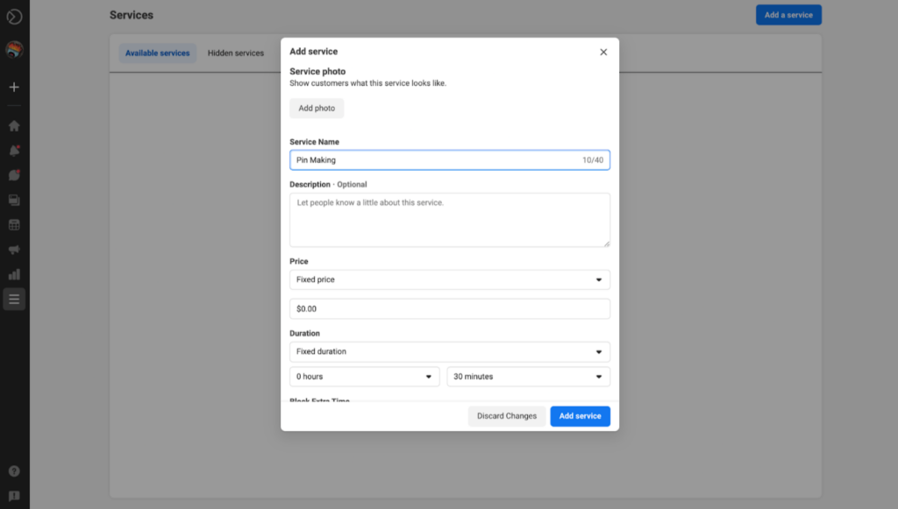Screen dimensions: 898x509
Task: Open the Home icon in sidebar
Action: (14, 125)
